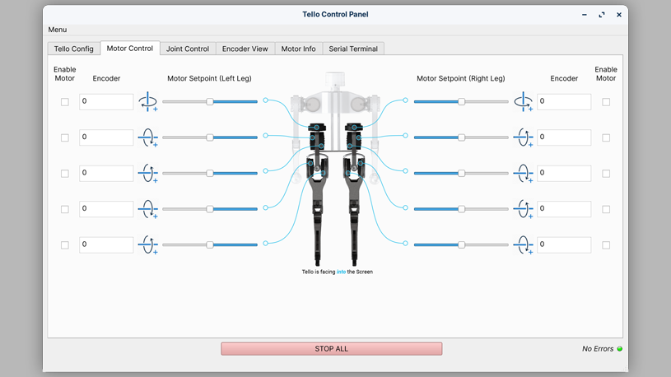Enable the second right leg motor checkbox
Screen dimensions: 671x377
click(x=606, y=138)
